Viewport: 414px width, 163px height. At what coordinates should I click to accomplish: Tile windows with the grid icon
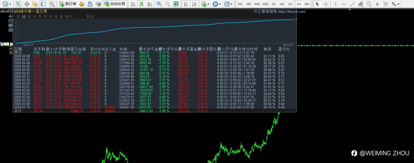click(176, 4)
